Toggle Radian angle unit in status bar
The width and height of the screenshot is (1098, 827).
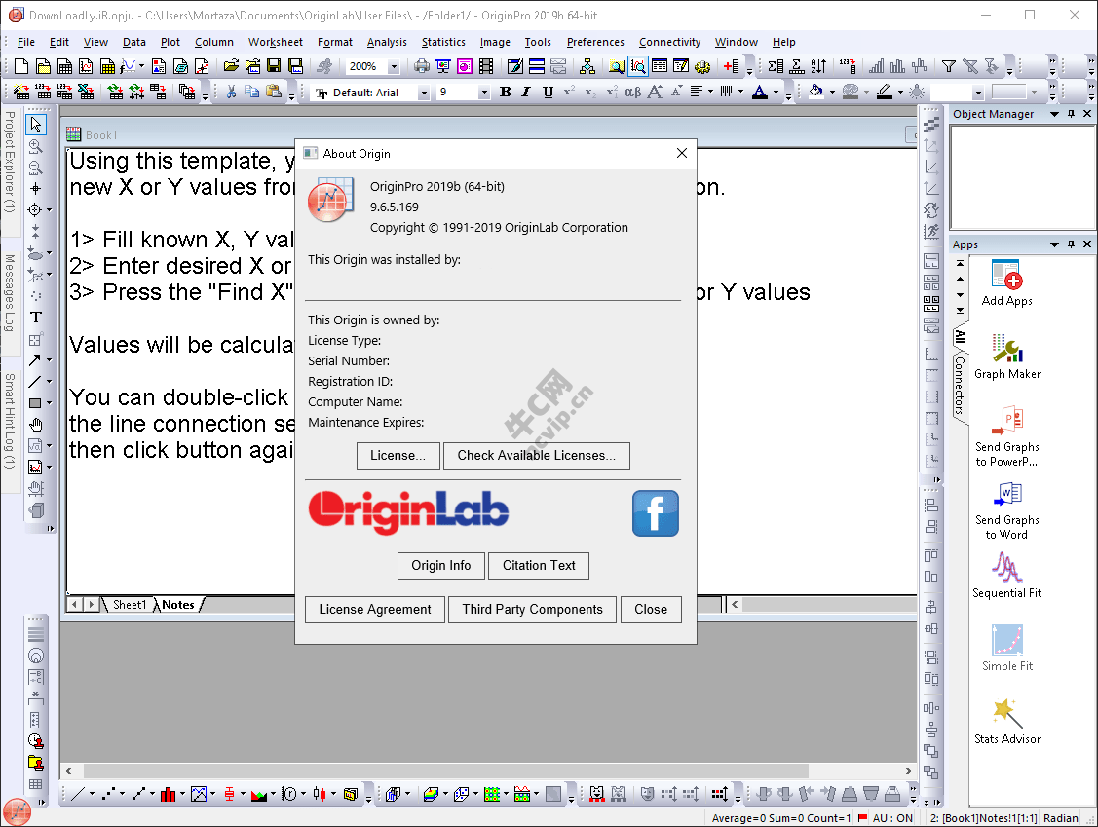[x=1061, y=818]
